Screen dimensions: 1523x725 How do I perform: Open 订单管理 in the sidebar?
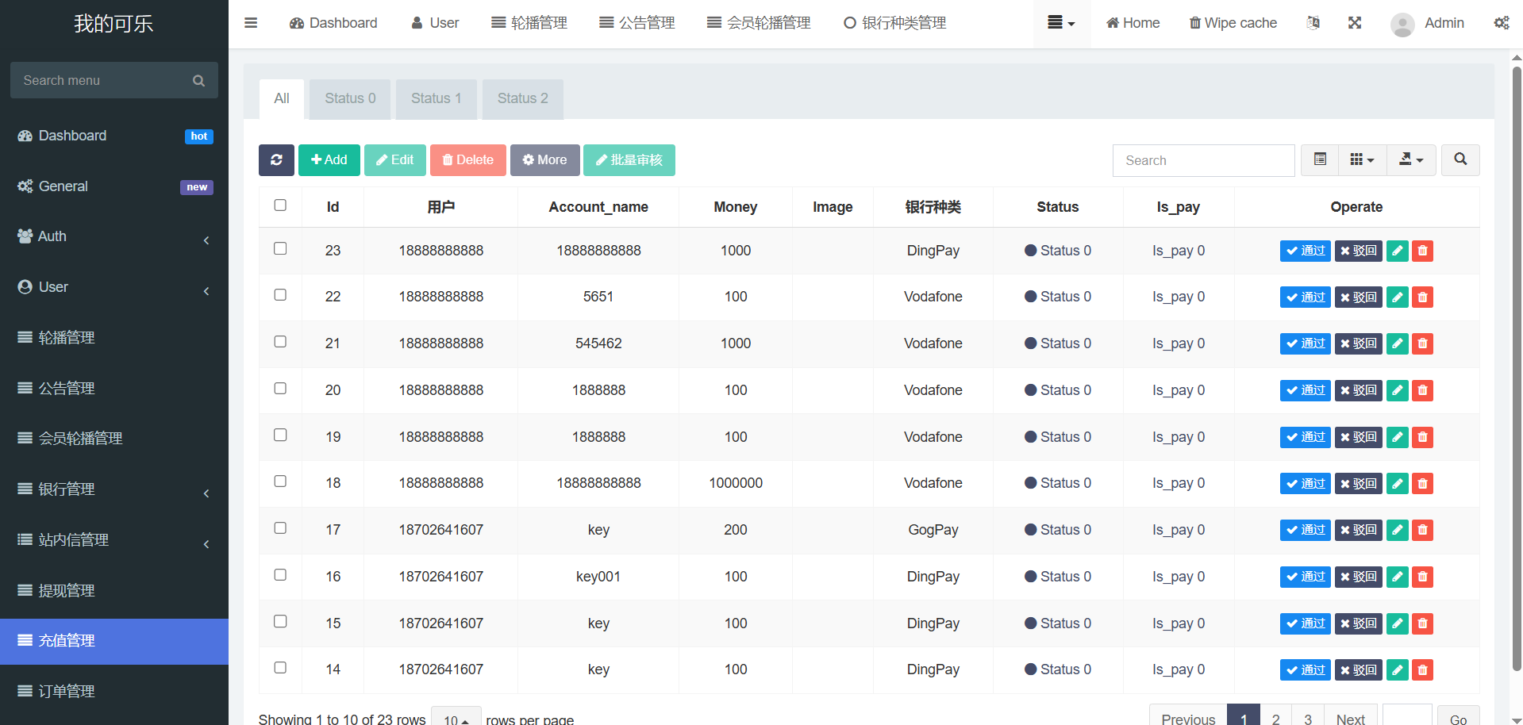tap(114, 691)
